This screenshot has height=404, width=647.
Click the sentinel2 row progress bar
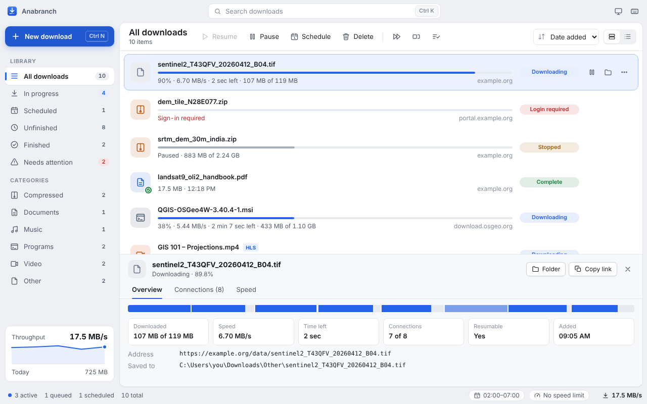pyautogui.click(x=335, y=73)
